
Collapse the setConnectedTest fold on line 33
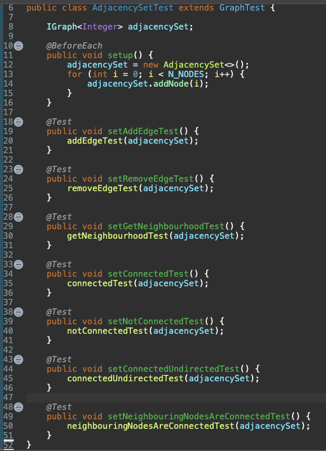pyautogui.click(x=18, y=265)
